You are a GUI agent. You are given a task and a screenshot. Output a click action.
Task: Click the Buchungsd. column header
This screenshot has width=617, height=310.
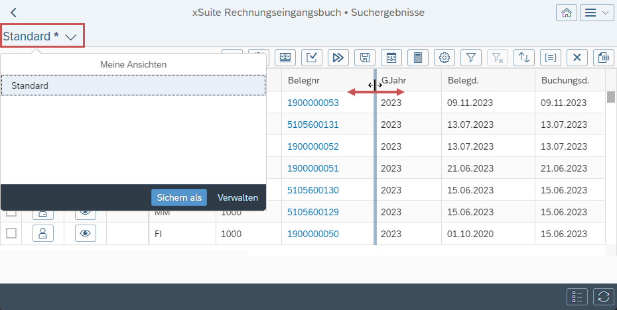point(570,81)
